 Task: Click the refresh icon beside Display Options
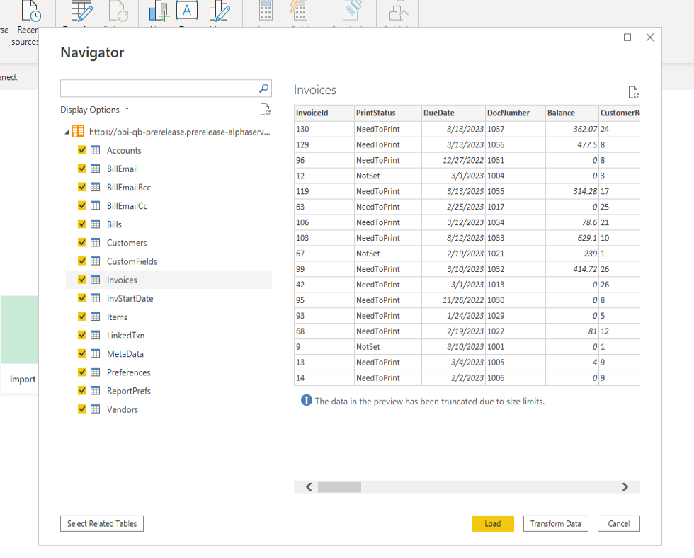pyautogui.click(x=265, y=109)
